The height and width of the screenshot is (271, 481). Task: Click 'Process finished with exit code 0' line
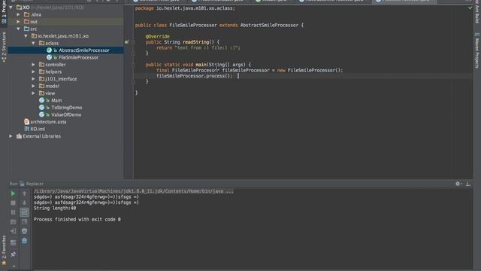(x=77, y=219)
